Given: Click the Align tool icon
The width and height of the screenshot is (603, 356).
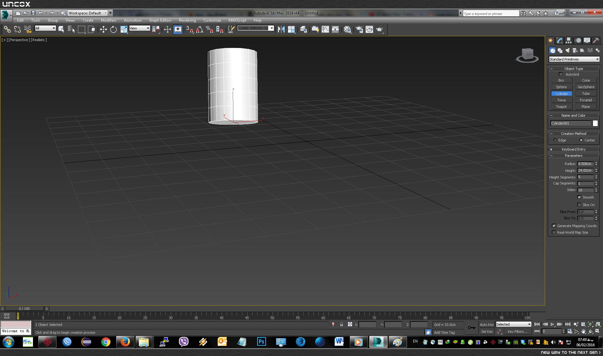Looking at the screenshot, I should (x=291, y=29).
